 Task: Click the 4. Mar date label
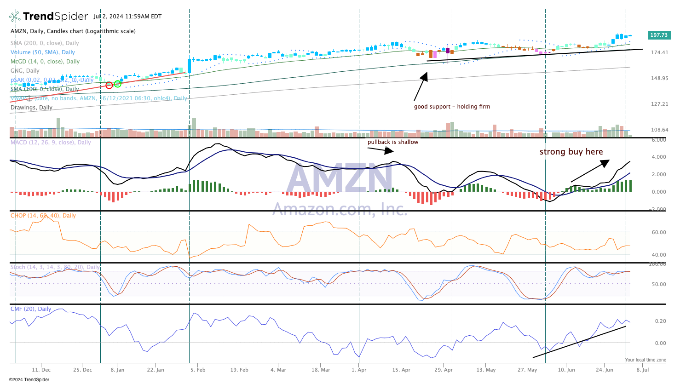[278, 370]
